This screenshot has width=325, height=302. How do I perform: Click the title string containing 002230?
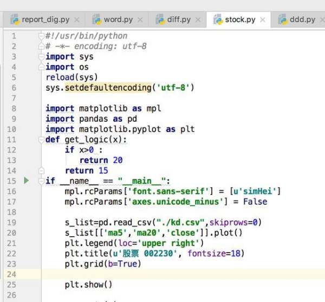point(145,254)
